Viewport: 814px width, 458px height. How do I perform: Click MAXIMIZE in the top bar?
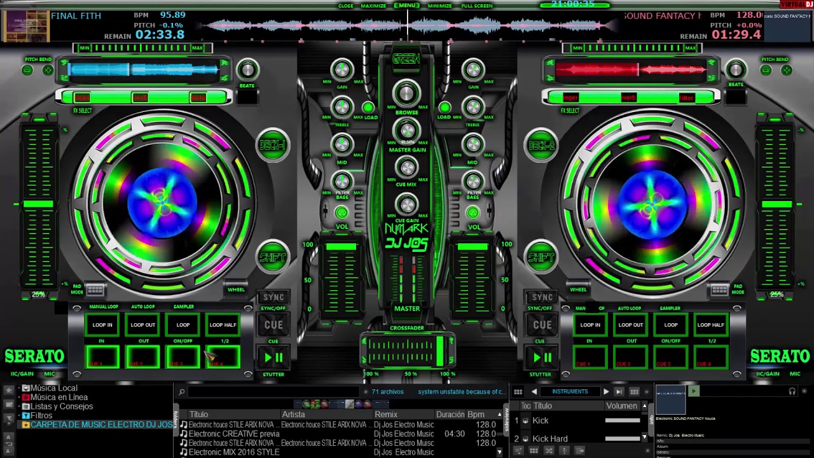(373, 6)
